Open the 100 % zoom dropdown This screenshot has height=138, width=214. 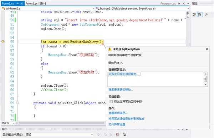coord(14,123)
